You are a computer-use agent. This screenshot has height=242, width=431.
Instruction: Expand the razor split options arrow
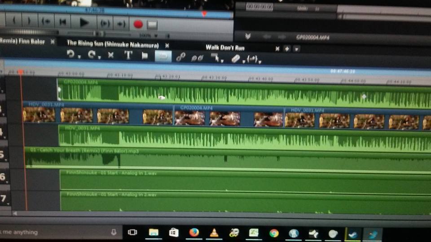(243, 62)
